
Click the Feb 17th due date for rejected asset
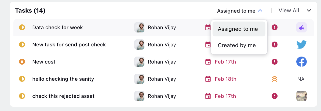pos(225,96)
